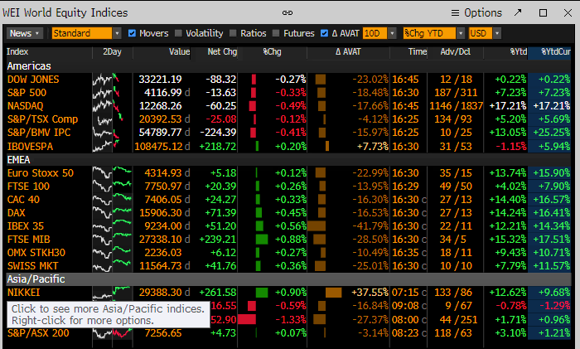Viewport: 580px width, 349px height.
Task: Open the DOW JONES index
Action: point(33,80)
